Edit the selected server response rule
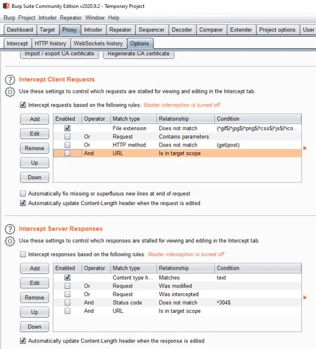Viewport: 316px width, 349px height. tap(34, 283)
